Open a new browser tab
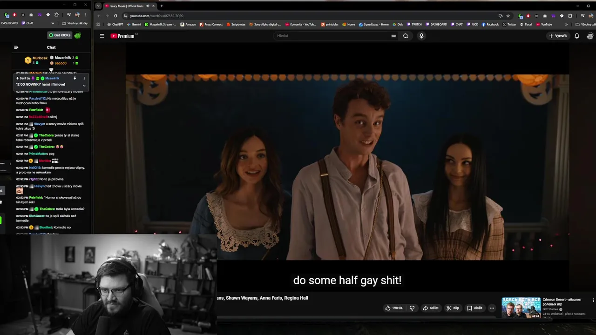This screenshot has width=596, height=335. tap(162, 6)
